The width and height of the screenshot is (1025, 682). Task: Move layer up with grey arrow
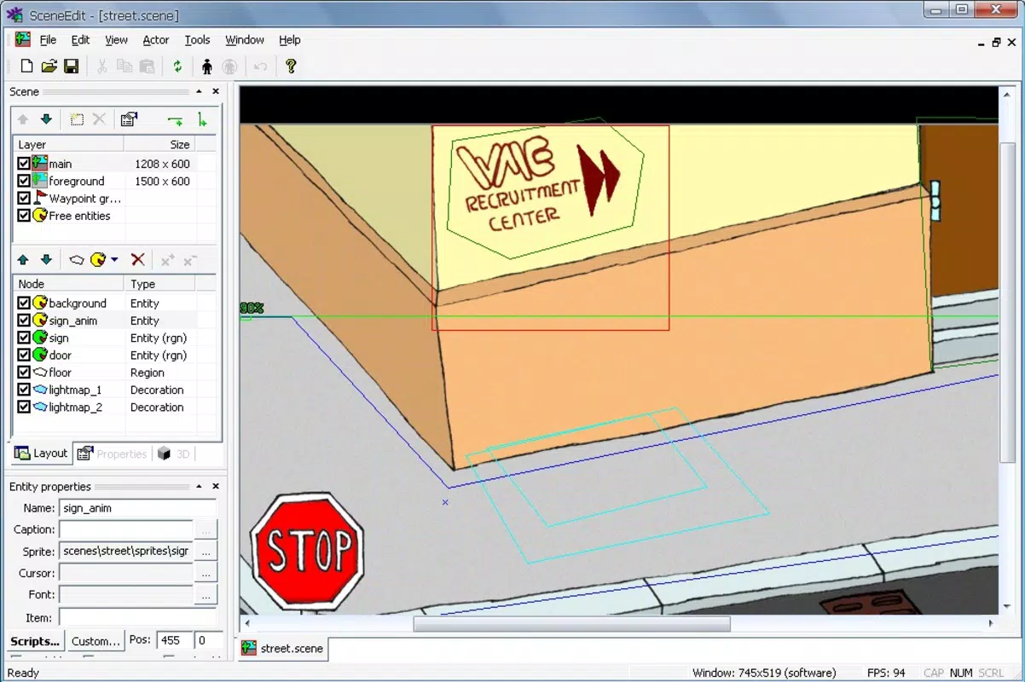click(x=23, y=119)
